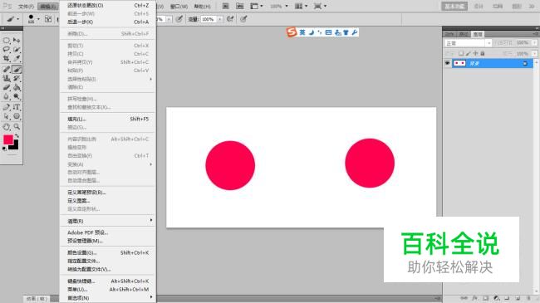This screenshot has height=303, width=540.
Task: Toggle airbrush mode in options bar
Action: tap(230, 19)
